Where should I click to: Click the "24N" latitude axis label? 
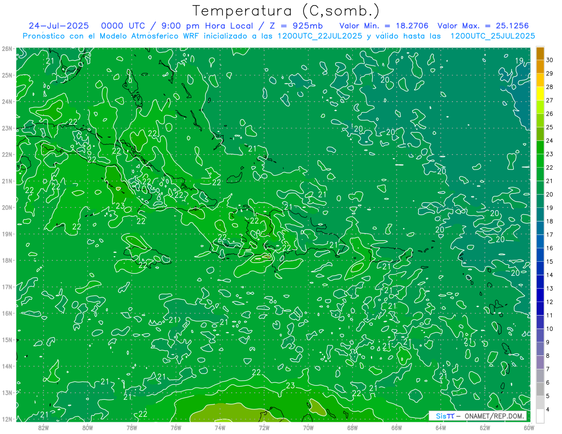[7, 102]
